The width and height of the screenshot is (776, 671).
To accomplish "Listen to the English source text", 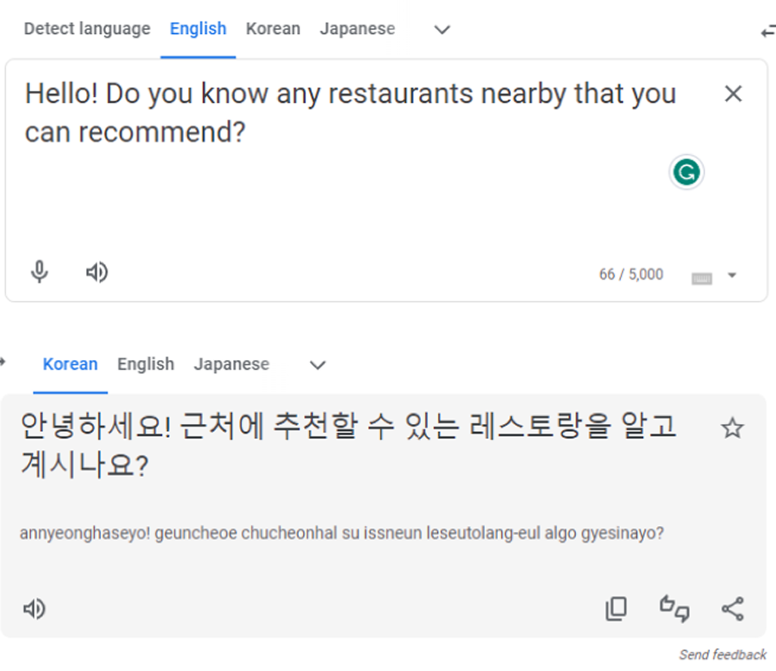I will [x=97, y=272].
